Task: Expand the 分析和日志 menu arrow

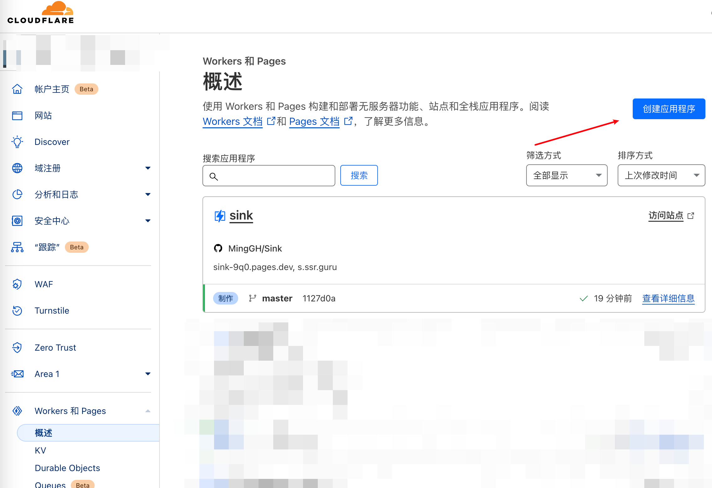Action: coord(148,194)
